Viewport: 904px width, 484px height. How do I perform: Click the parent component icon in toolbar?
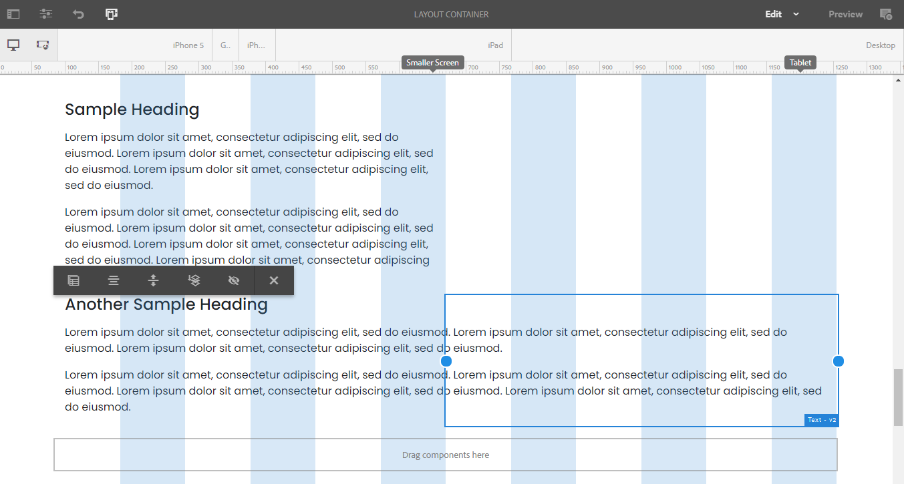[73, 280]
